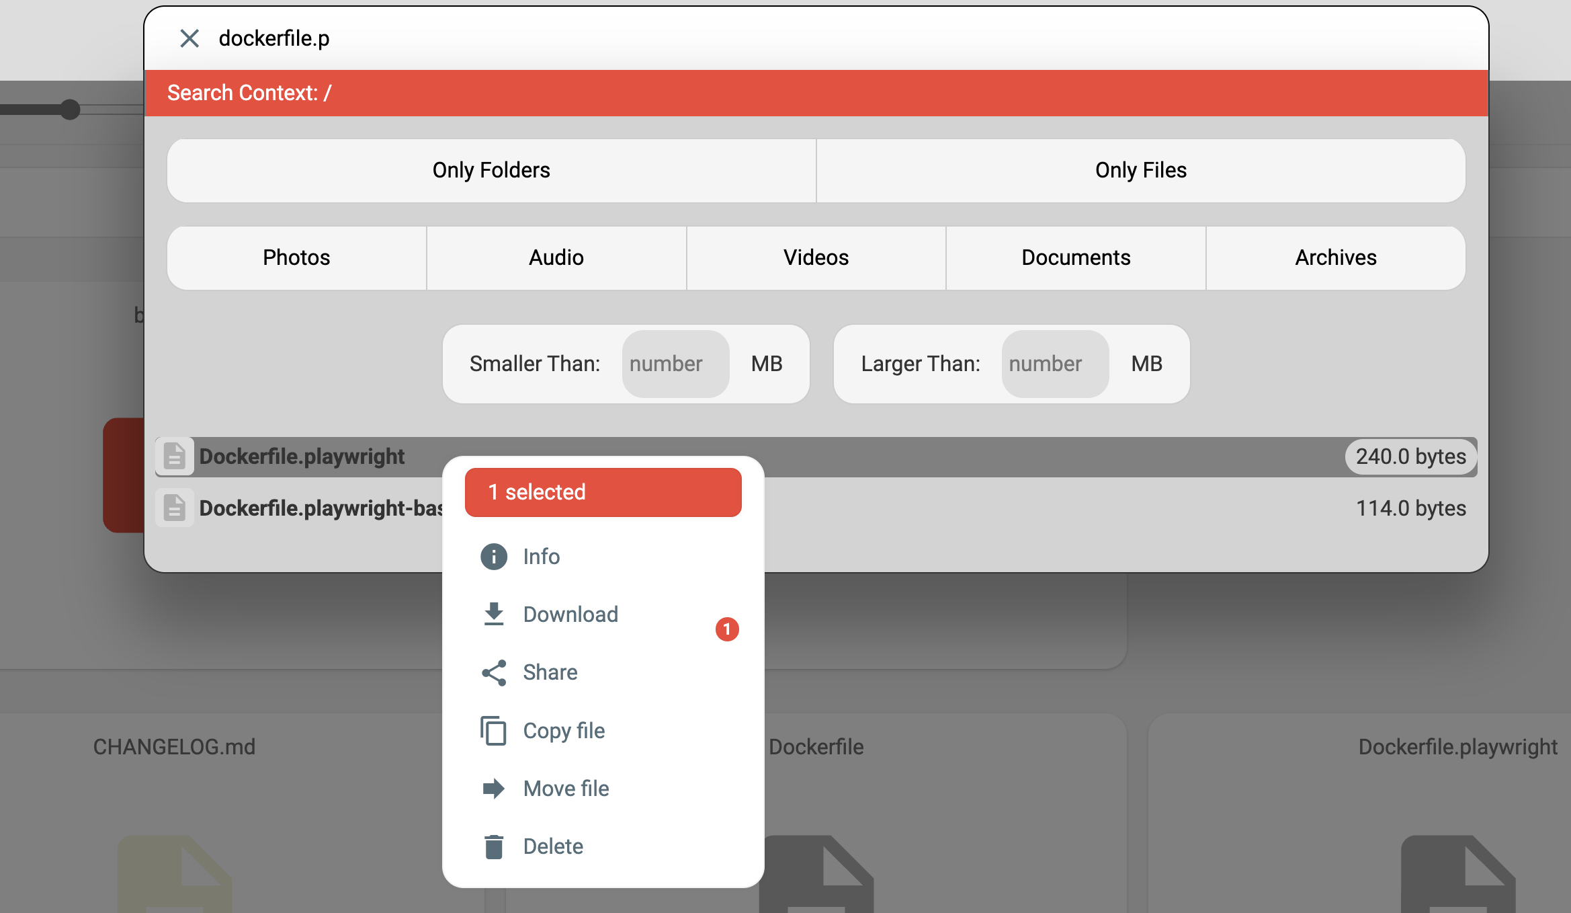Screen dimensions: 1571x913
Task: Toggle the Only Files filter
Action: pyautogui.click(x=1141, y=171)
